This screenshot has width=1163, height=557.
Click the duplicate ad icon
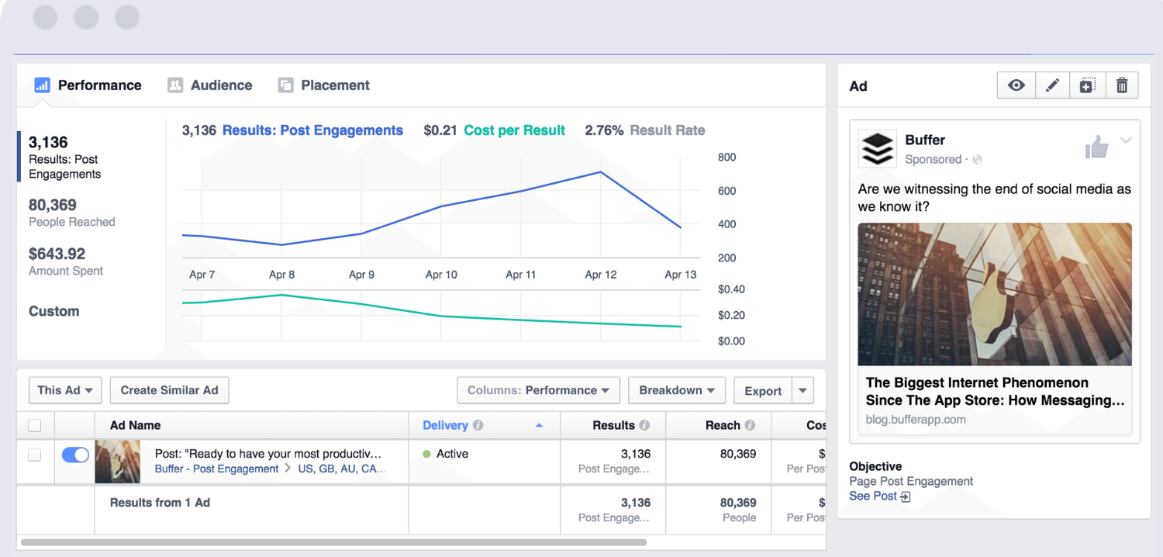(1086, 86)
